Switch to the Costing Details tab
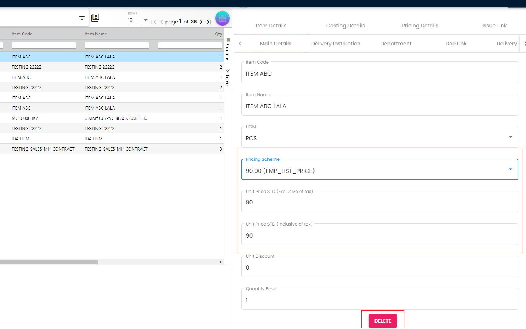The width and height of the screenshot is (526, 329). click(x=345, y=26)
